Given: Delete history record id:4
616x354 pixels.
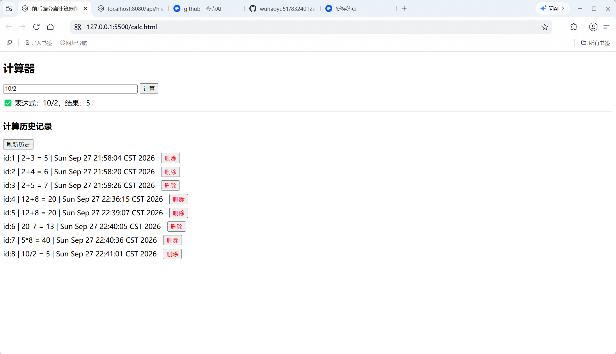Looking at the screenshot, I should click(178, 199).
